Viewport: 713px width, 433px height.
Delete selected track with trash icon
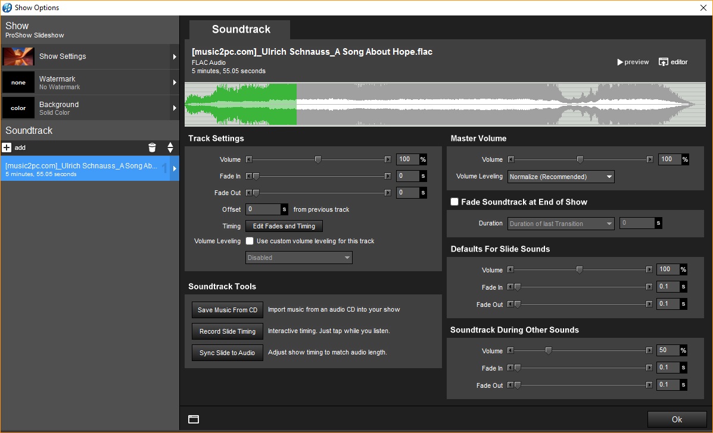[x=152, y=148]
